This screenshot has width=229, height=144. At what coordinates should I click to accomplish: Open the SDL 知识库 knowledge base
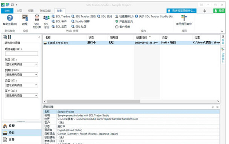click(37, 22)
